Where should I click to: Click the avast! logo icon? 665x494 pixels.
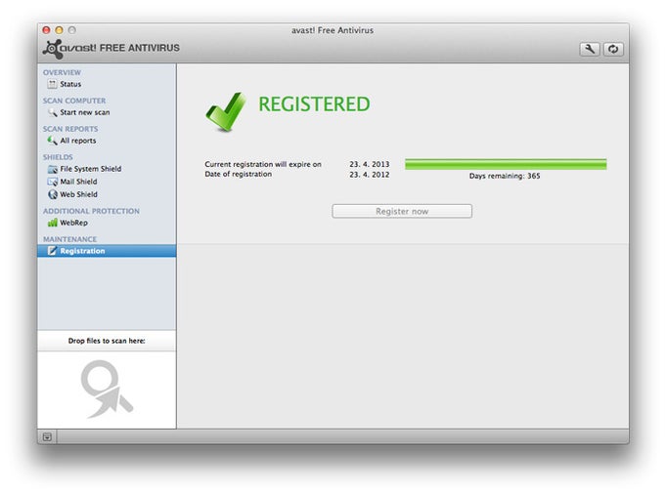[52, 49]
